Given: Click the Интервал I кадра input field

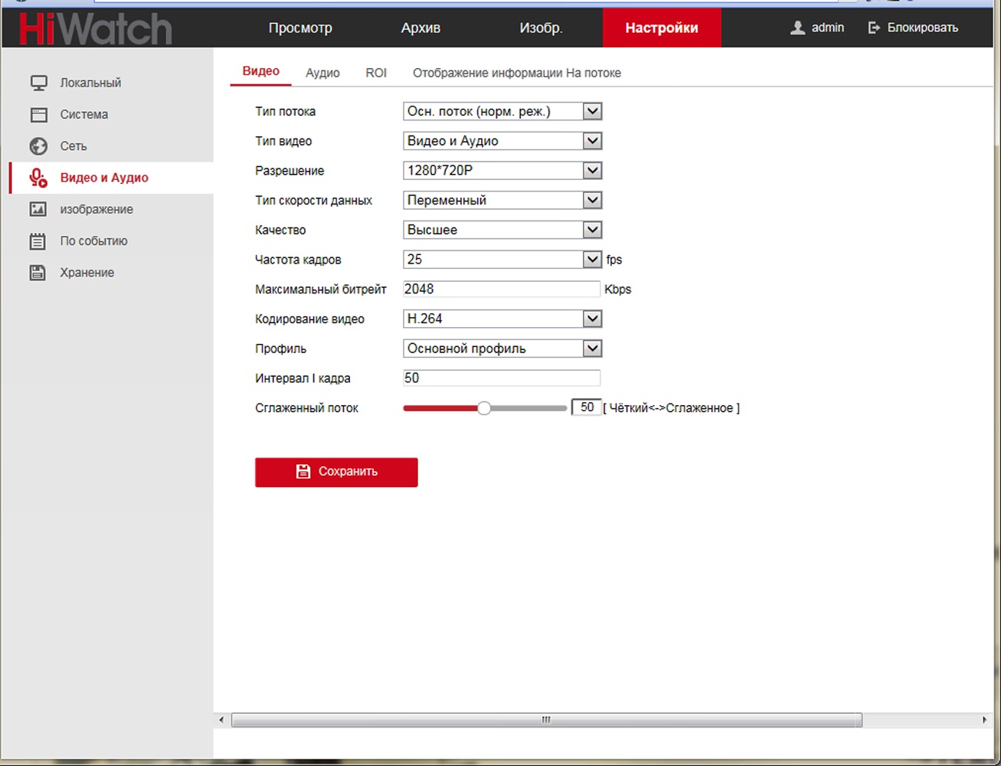Looking at the screenshot, I should point(502,378).
